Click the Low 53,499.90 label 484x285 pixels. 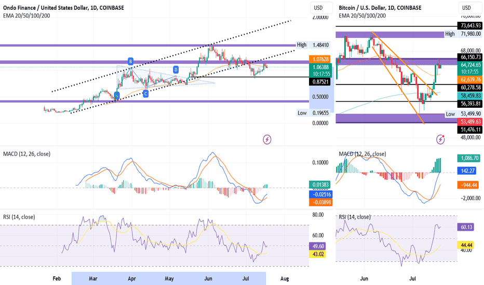(x=463, y=114)
